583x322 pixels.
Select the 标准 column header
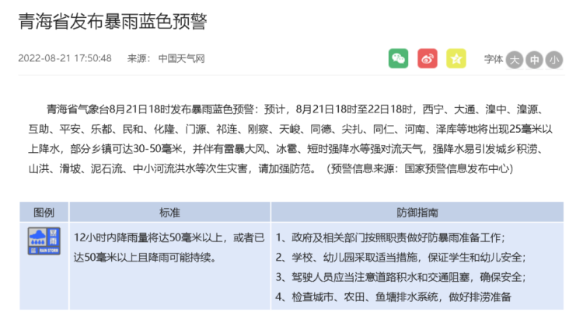click(169, 212)
